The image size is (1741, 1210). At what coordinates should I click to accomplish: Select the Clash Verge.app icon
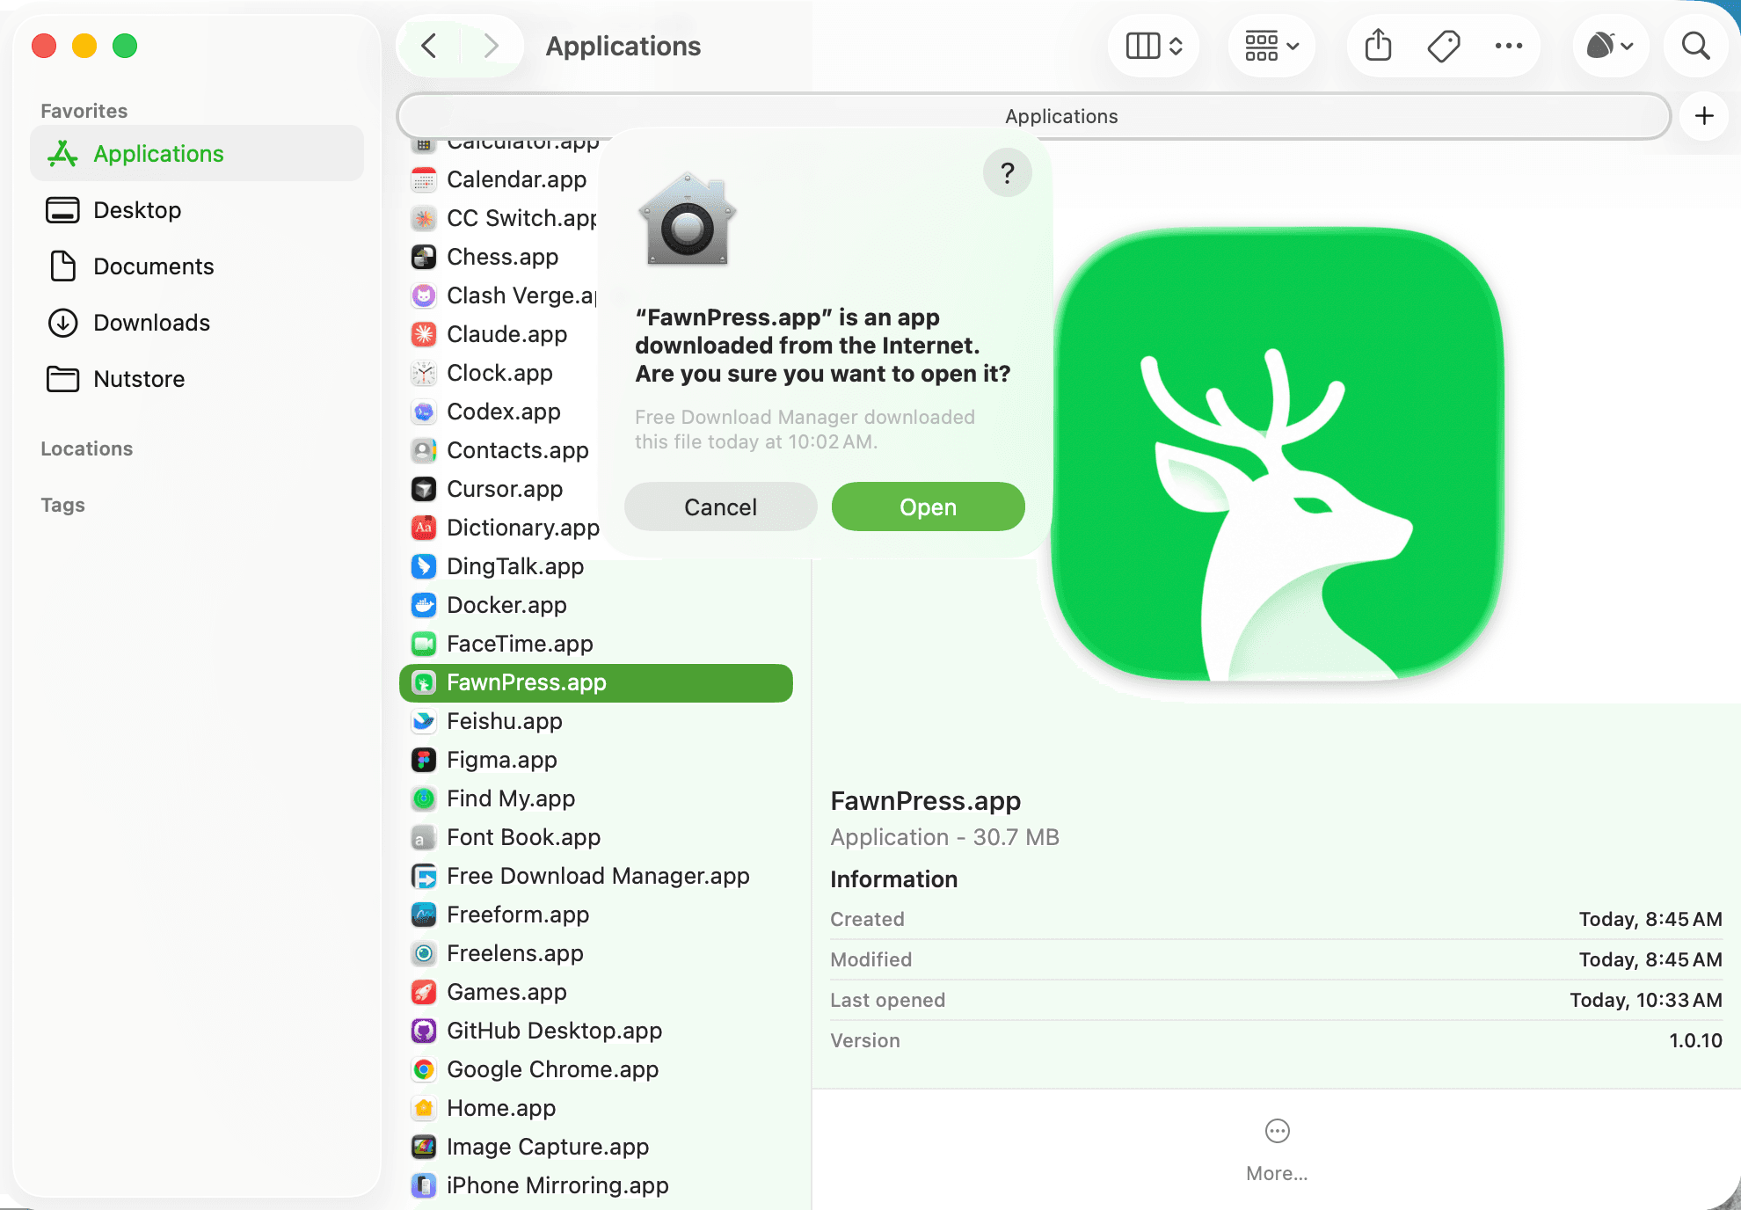424,295
